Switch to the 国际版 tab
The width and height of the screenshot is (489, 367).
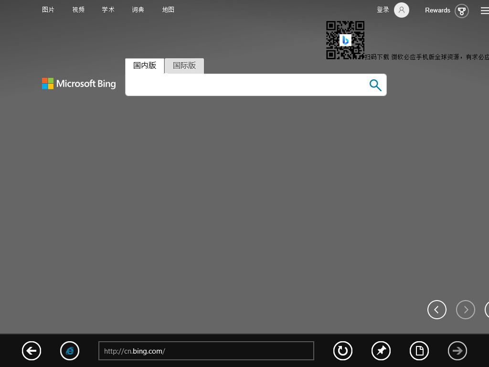[x=184, y=66]
